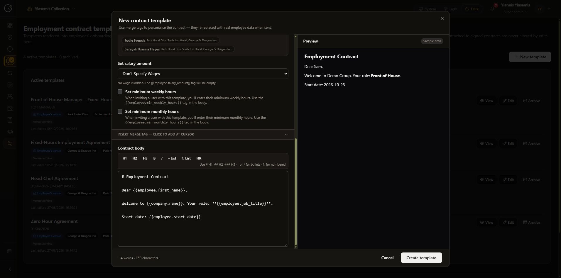Open the swap arrows sidebar icon
This screenshot has height=278, width=561.
[10, 73]
